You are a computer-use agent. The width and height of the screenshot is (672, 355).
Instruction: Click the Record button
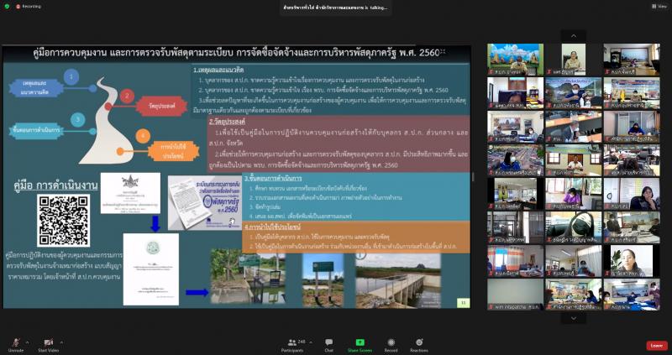pyautogui.click(x=391, y=345)
